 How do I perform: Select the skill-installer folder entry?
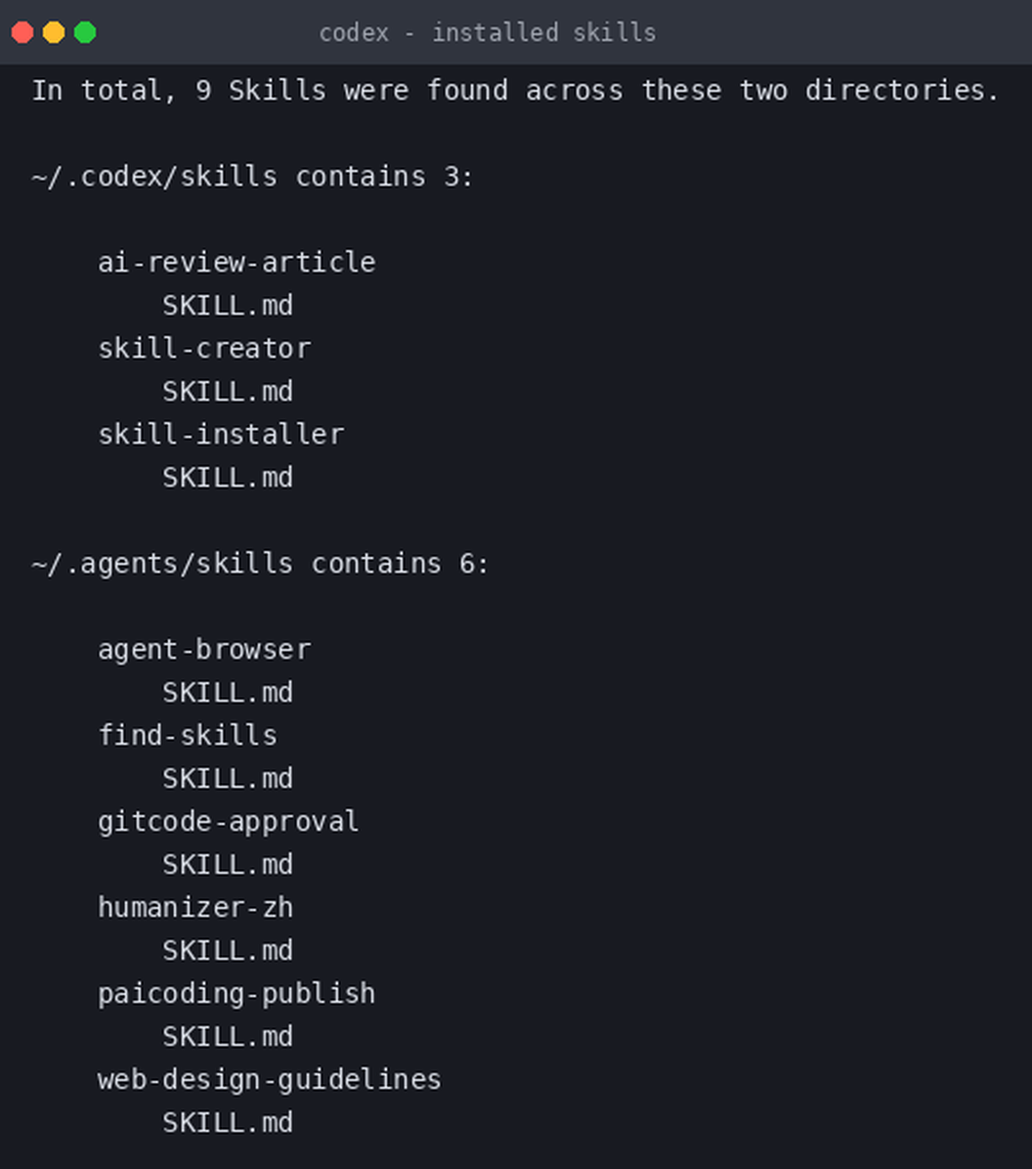point(221,434)
